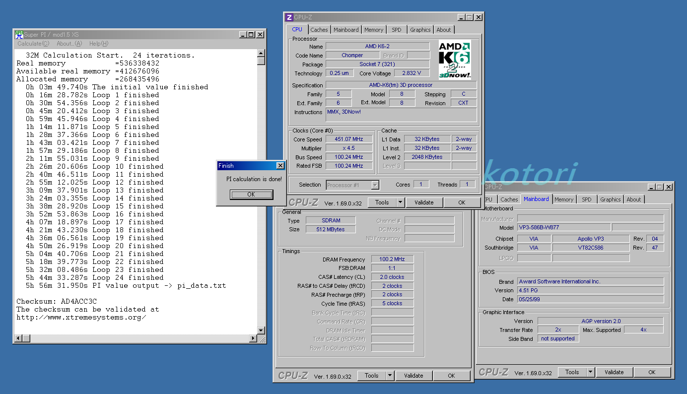Screen dimensions: 687x394
Task: Click the Core Voltage value 2.832 V
Action: [412, 73]
